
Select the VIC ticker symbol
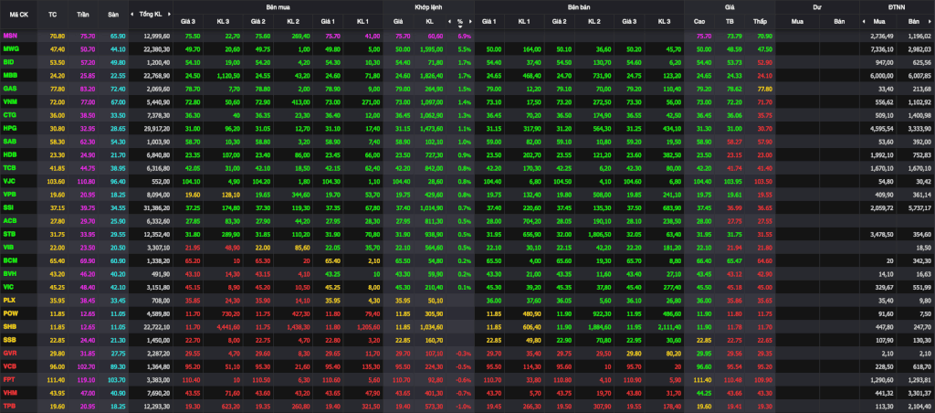pyautogui.click(x=8, y=287)
